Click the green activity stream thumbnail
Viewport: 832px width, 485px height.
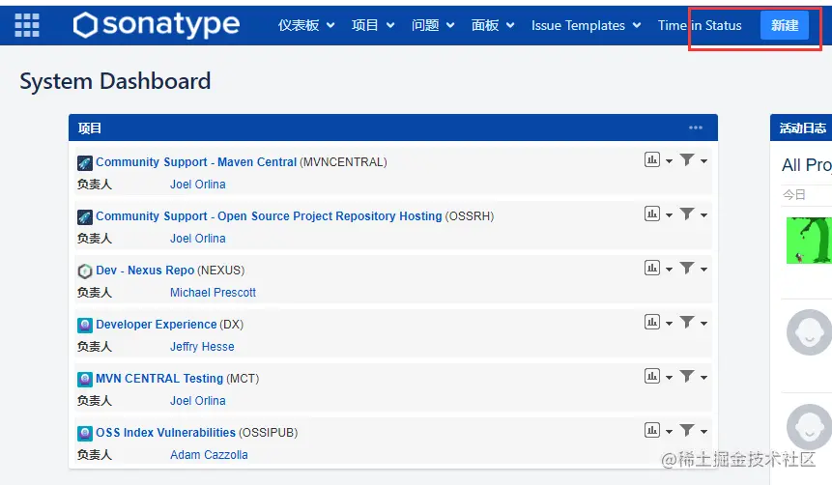(x=809, y=241)
